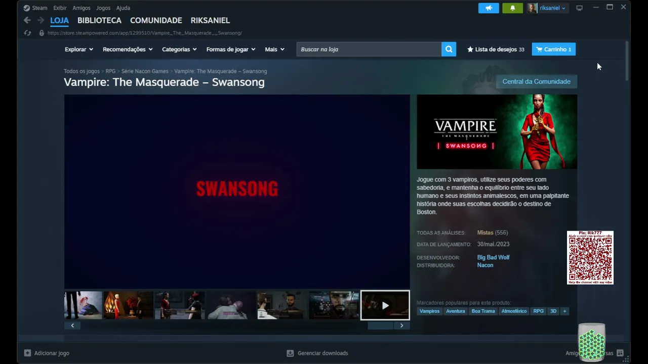Select the Aventura tag
The image size is (648, 364).
point(455,311)
